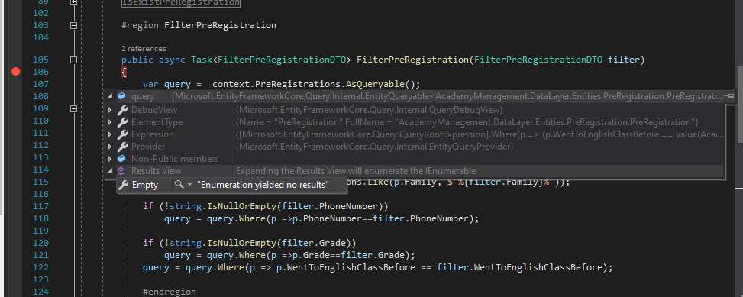Open the visualizer dropdown arrow beside magnifier
This screenshot has width=743, height=297.
coord(189,185)
